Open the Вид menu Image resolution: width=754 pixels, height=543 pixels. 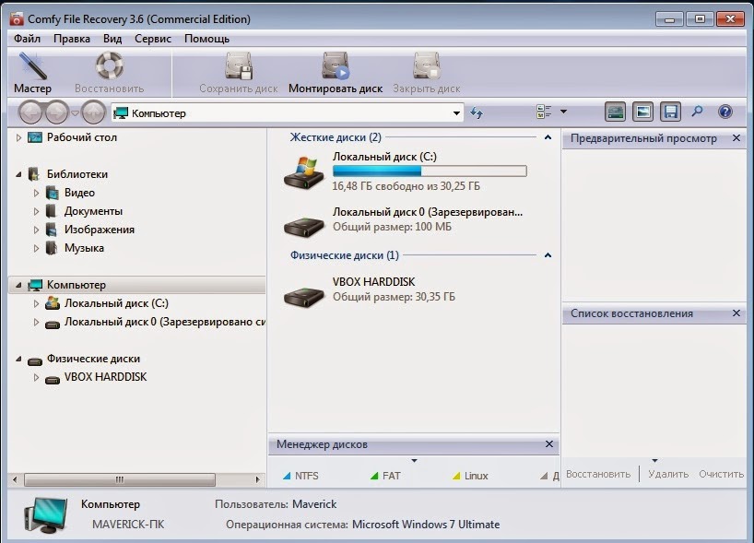112,39
